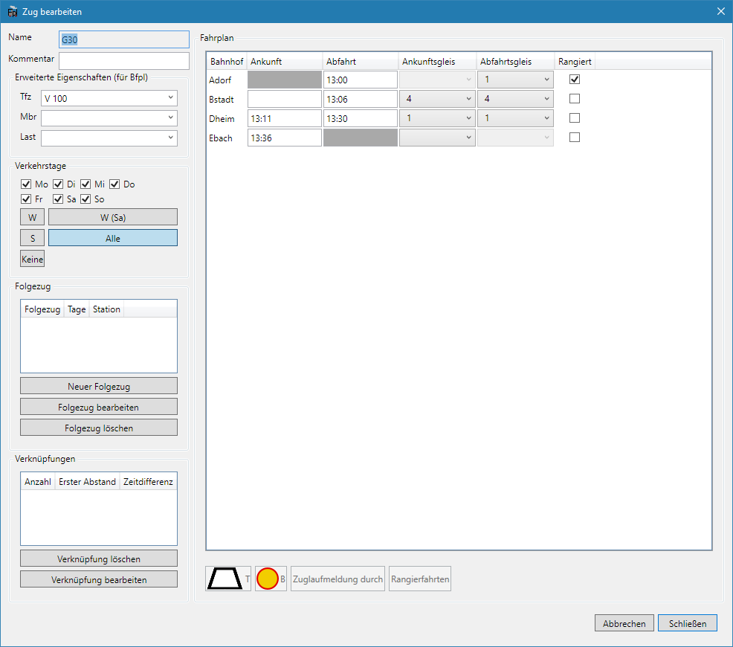Viewport: 733px width, 647px height.
Task: Click the Verknüpfung bearbeiten button
Action: [x=99, y=579]
